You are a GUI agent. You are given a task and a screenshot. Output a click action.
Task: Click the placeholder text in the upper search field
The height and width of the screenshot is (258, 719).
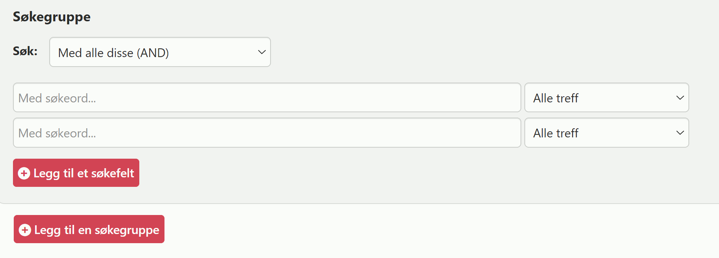pyautogui.click(x=57, y=98)
